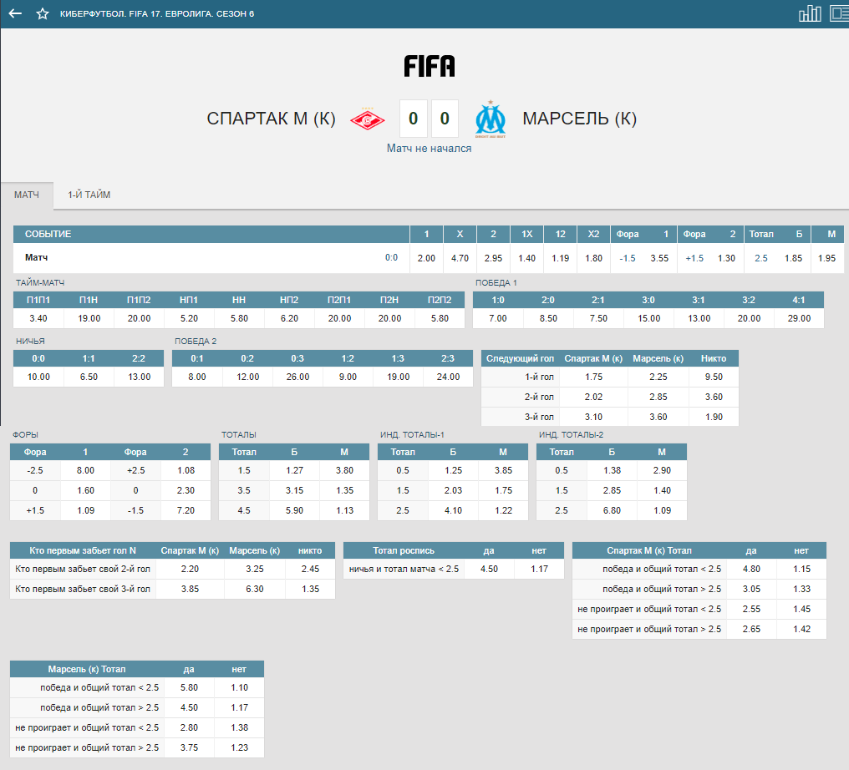Image resolution: width=849 pixels, height=770 pixels.
Task: Pick individual total-1 2.5 over 4.10
Action: point(453,510)
